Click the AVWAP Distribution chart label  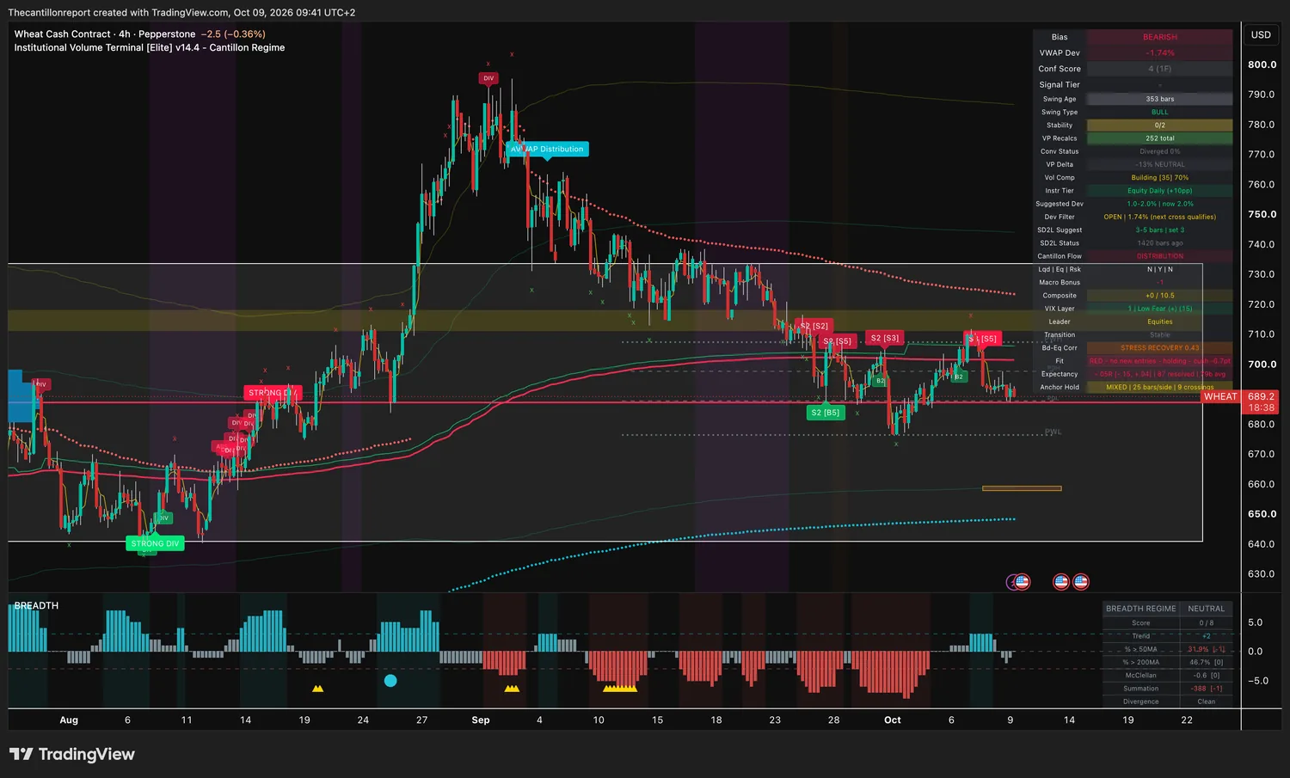[x=547, y=150]
